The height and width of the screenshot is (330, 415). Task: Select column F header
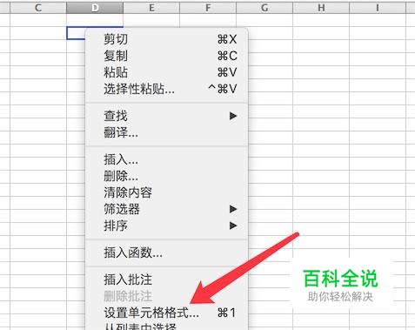tap(208, 8)
